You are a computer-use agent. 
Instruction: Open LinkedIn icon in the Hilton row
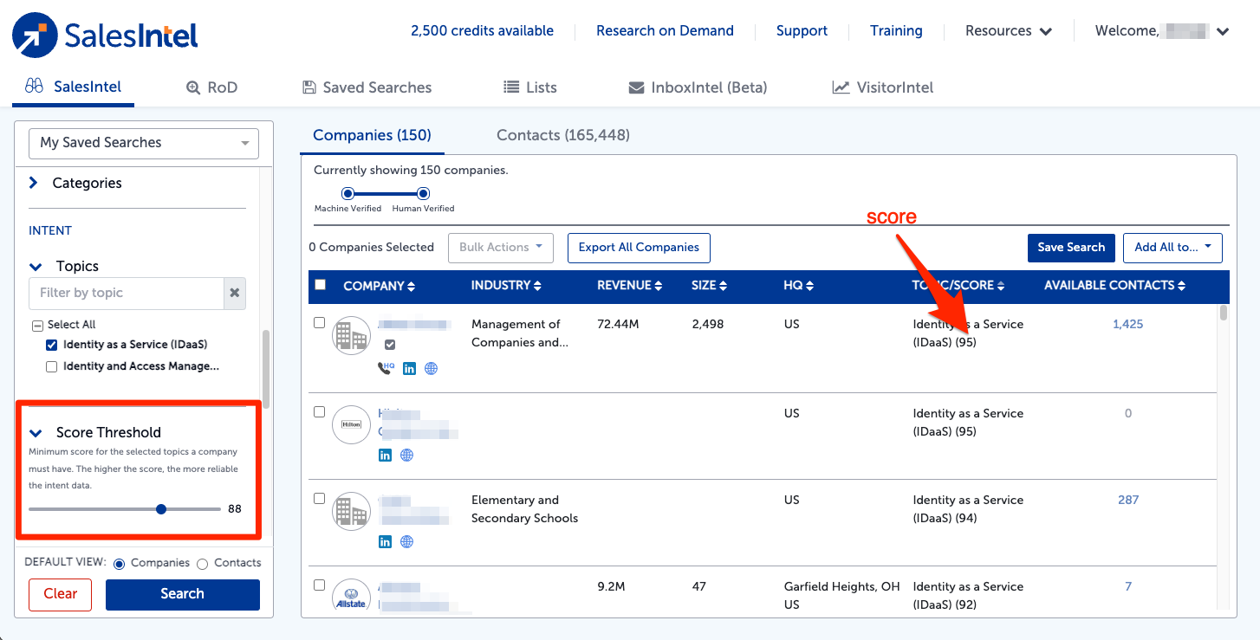(x=385, y=455)
